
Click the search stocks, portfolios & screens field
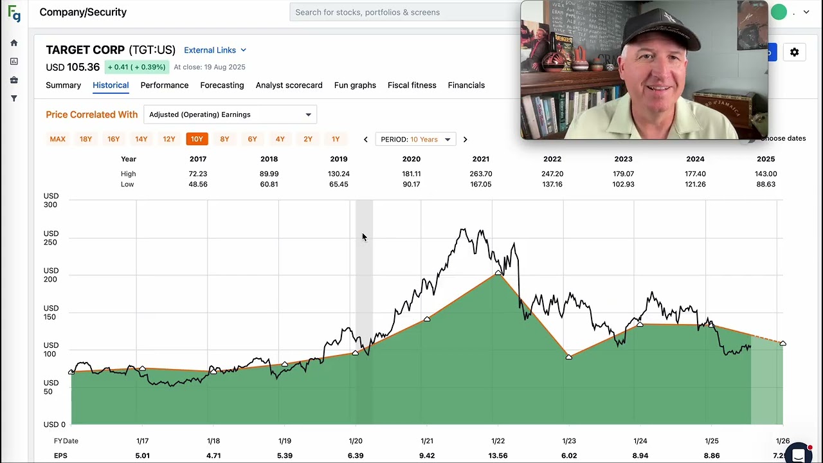(x=405, y=12)
